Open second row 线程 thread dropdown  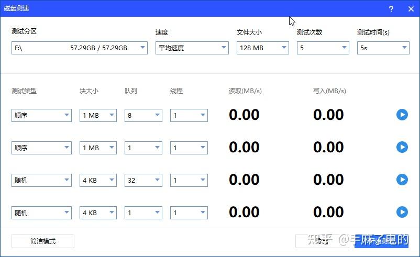[x=189, y=148]
